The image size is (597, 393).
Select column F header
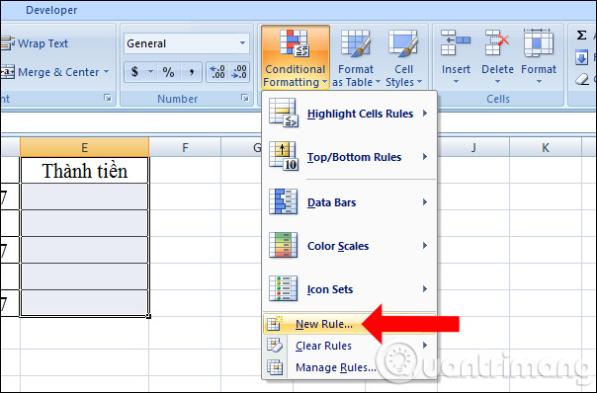coord(185,147)
